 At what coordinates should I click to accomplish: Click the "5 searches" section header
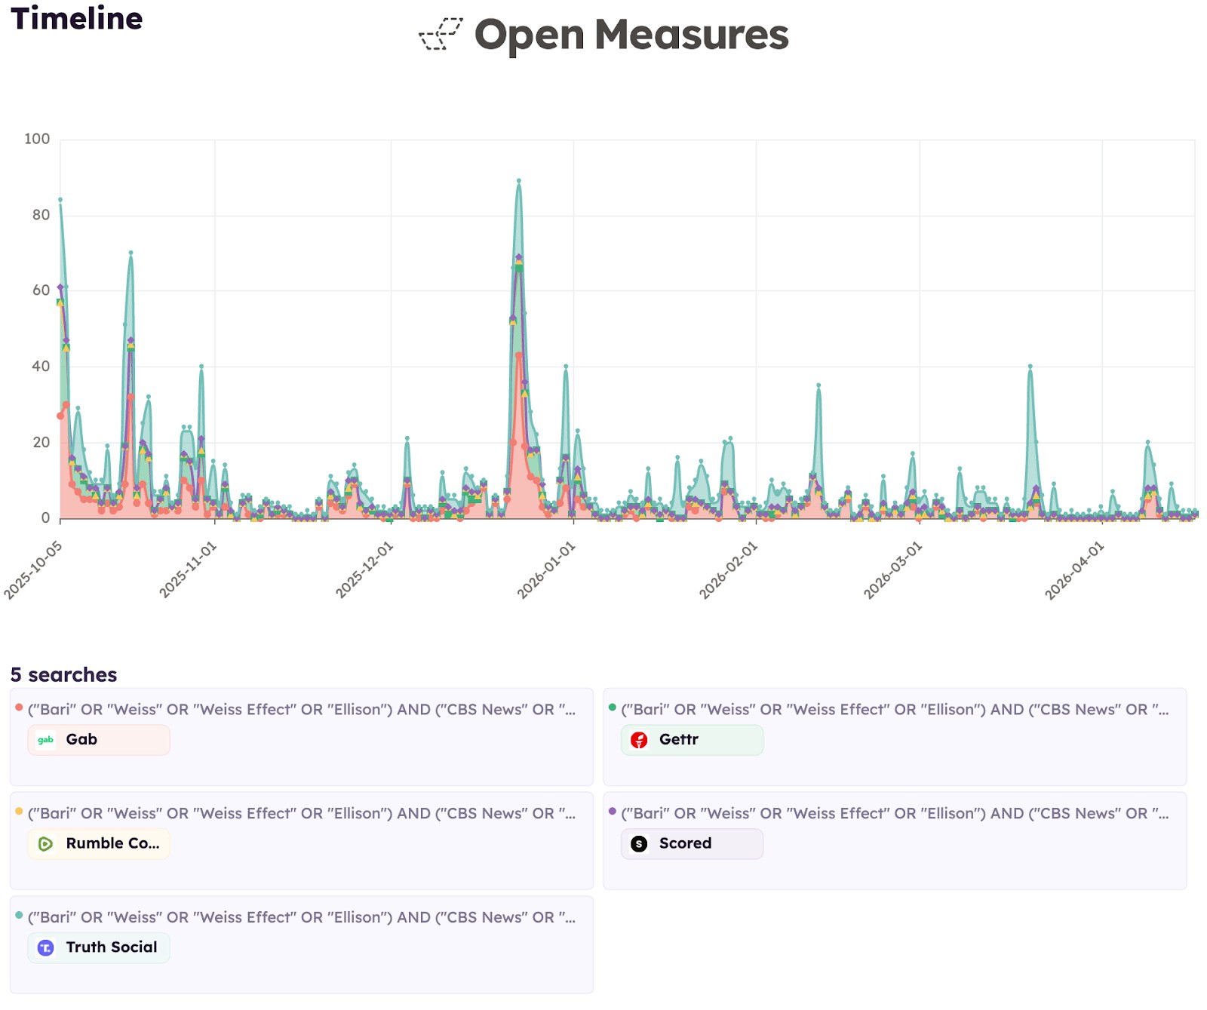pos(63,674)
